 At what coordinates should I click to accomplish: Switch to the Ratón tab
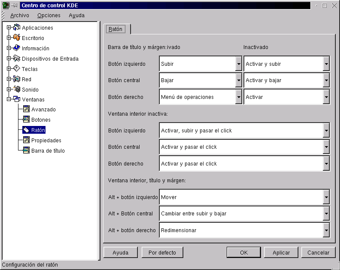click(x=116, y=29)
